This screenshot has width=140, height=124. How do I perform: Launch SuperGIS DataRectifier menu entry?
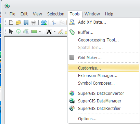coord(103,108)
